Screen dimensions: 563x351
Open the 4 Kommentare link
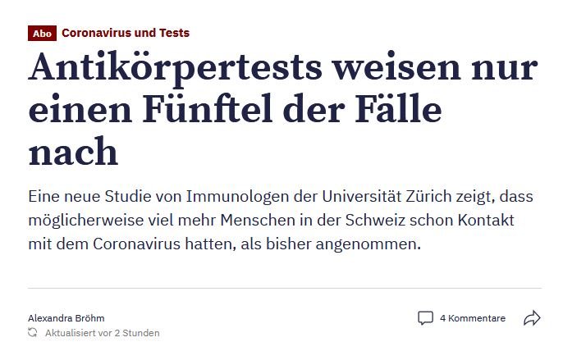coord(473,318)
